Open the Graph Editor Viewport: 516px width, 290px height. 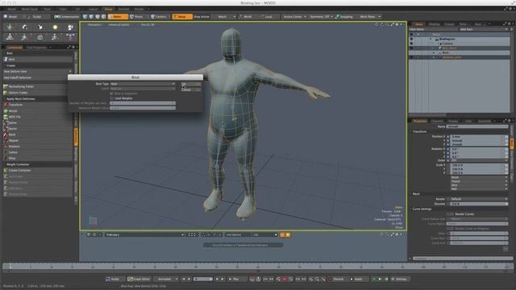pyautogui.click(x=139, y=280)
